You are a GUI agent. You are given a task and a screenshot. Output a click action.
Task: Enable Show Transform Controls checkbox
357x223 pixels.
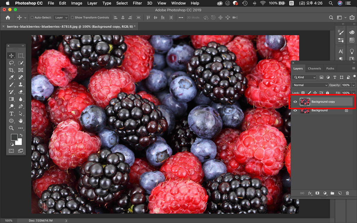pyautogui.click(x=72, y=18)
